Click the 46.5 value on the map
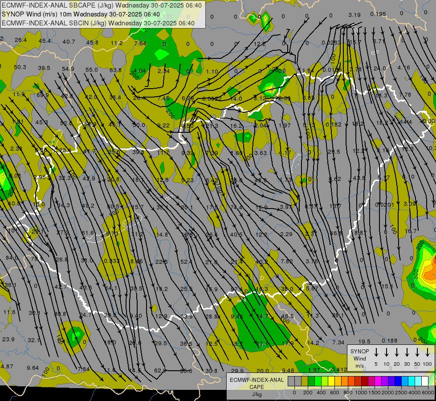This screenshot has height=401, width=436. coord(287,316)
